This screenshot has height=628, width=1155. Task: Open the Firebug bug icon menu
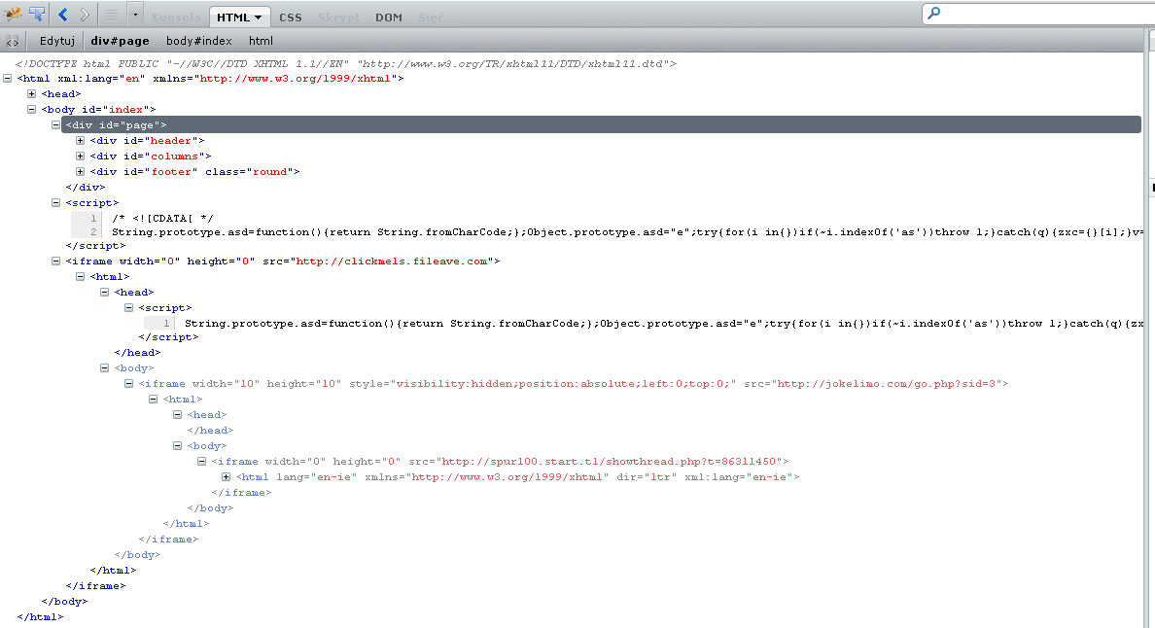13,14
